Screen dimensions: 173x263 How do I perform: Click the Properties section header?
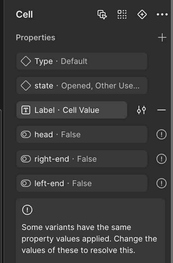click(36, 38)
